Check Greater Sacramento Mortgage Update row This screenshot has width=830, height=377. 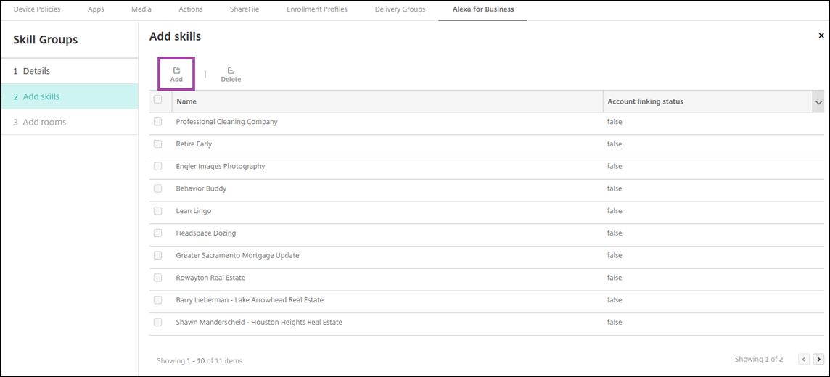157,255
